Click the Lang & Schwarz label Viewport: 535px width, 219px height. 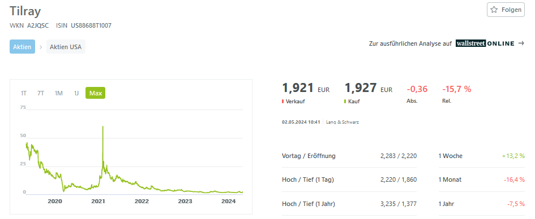pyautogui.click(x=342, y=122)
